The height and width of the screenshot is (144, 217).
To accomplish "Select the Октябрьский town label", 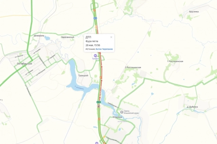I will tap(24, 64).
